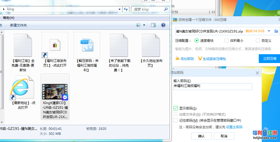Click the search magnifier icon
Viewport: 280px width, 142px height.
[x=166, y=9]
